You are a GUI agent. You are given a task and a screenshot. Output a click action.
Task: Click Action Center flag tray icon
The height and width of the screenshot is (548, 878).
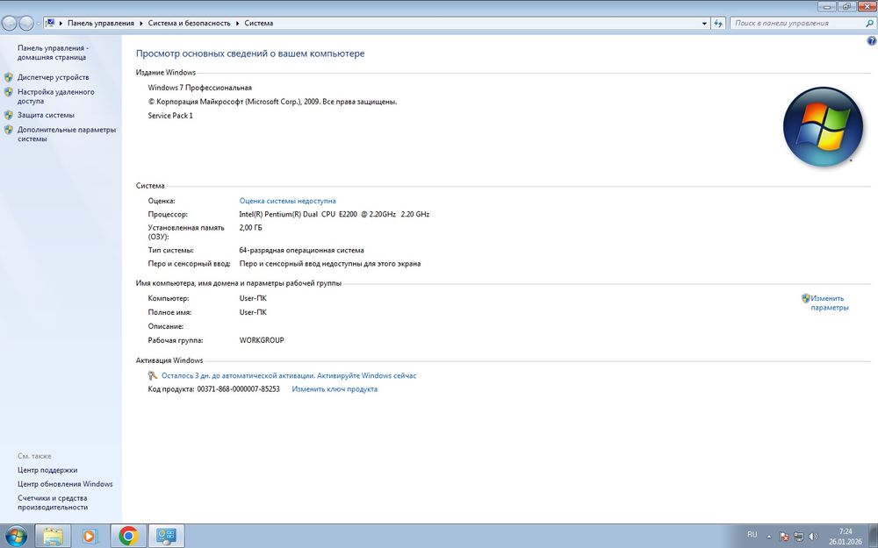pyautogui.click(x=784, y=537)
